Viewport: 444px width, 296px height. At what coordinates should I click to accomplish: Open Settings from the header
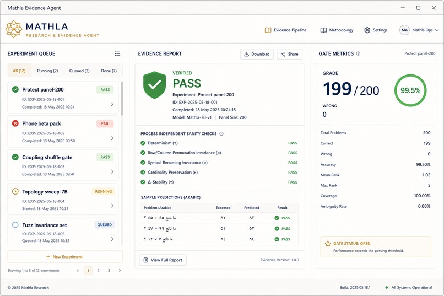[376, 30]
